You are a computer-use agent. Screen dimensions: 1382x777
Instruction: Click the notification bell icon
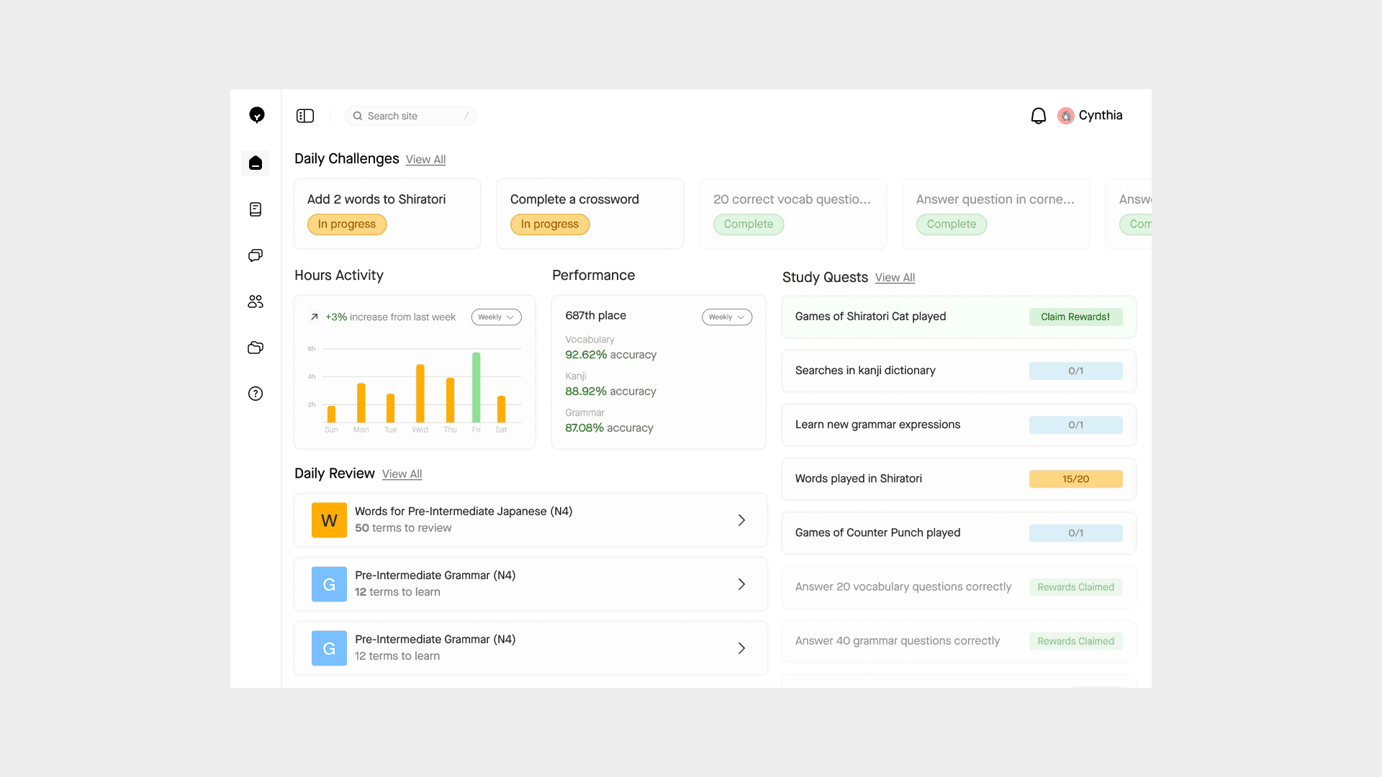[1038, 116]
